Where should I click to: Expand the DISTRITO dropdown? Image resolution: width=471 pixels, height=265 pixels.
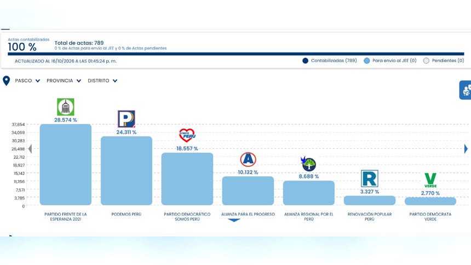coord(102,80)
